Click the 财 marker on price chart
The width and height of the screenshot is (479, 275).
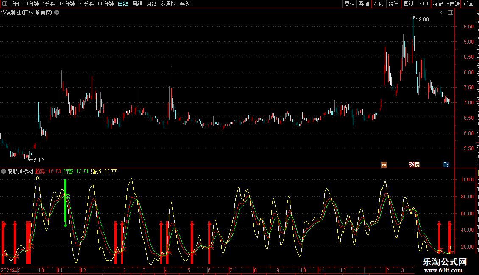446,165
